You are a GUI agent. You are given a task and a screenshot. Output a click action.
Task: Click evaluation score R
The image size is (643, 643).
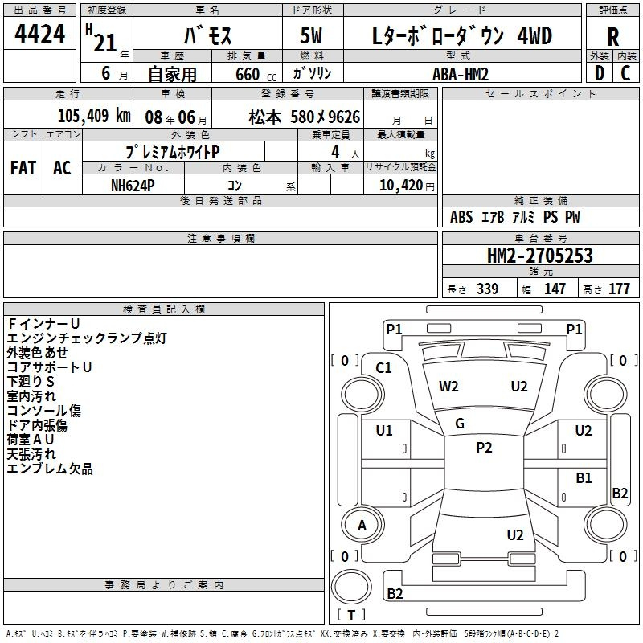click(x=612, y=37)
